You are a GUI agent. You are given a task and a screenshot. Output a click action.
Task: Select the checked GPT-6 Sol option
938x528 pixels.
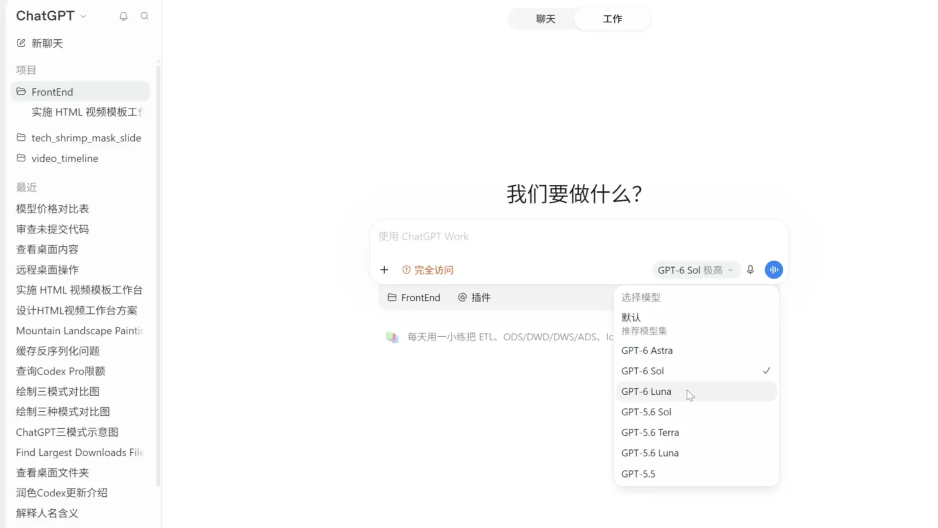point(696,371)
